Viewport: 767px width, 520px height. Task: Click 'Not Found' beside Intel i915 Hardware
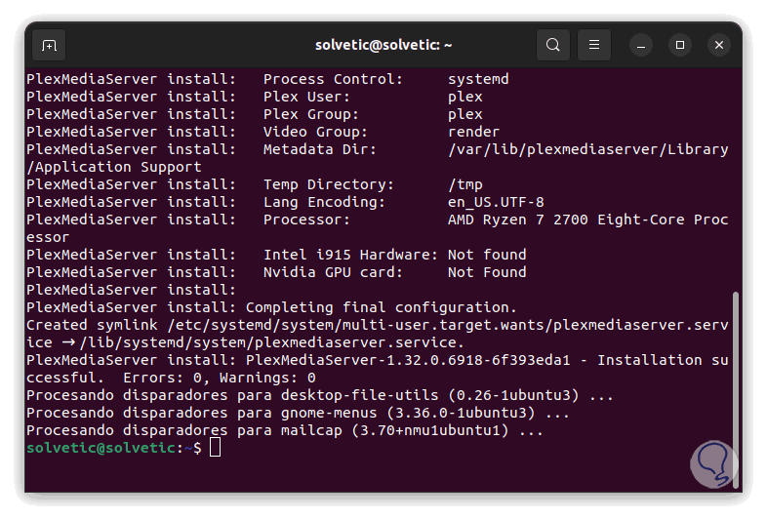(x=486, y=255)
